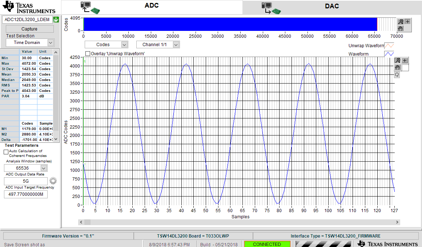This screenshot has width=422, height=247.
Task: Switch to the ADC tab
Action: click(x=152, y=7)
